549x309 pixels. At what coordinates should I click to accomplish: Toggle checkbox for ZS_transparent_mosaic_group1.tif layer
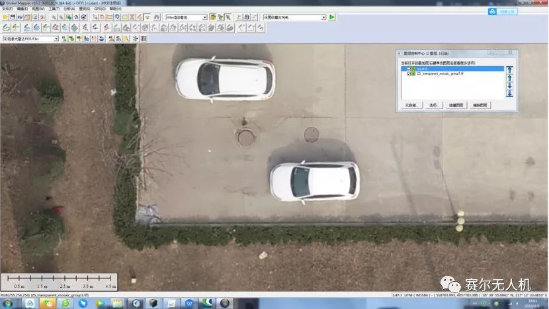tap(409, 73)
